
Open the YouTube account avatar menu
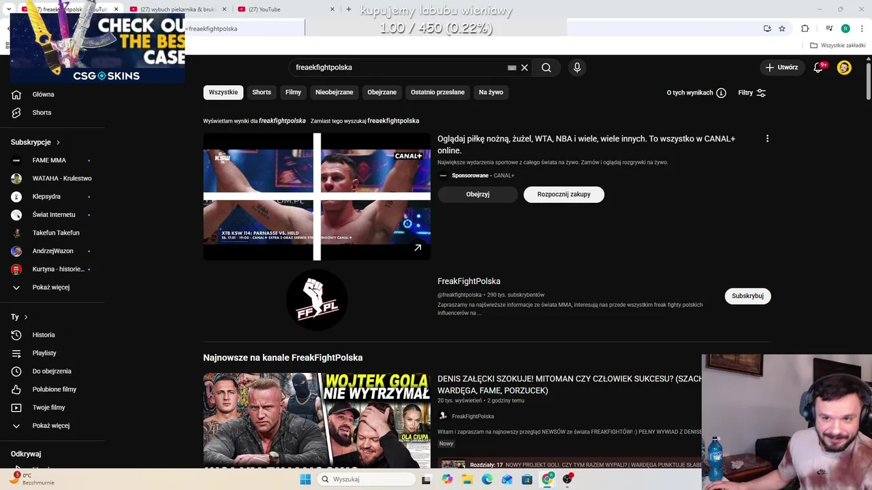tap(844, 67)
